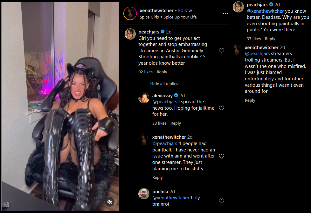The image size is (311, 213).
Task: Open the @peachjars mention in the 'streamers trolling' reply
Action: 257,54
